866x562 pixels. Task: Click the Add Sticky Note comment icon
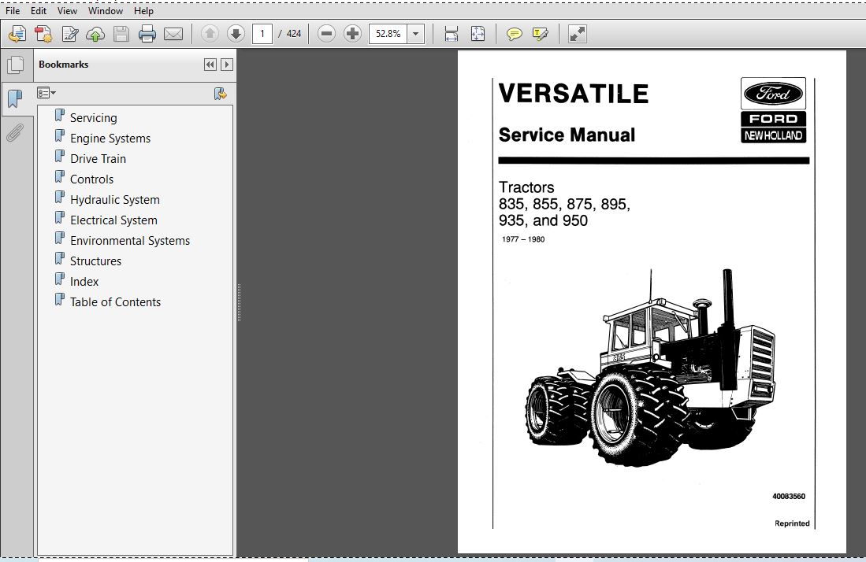click(515, 34)
